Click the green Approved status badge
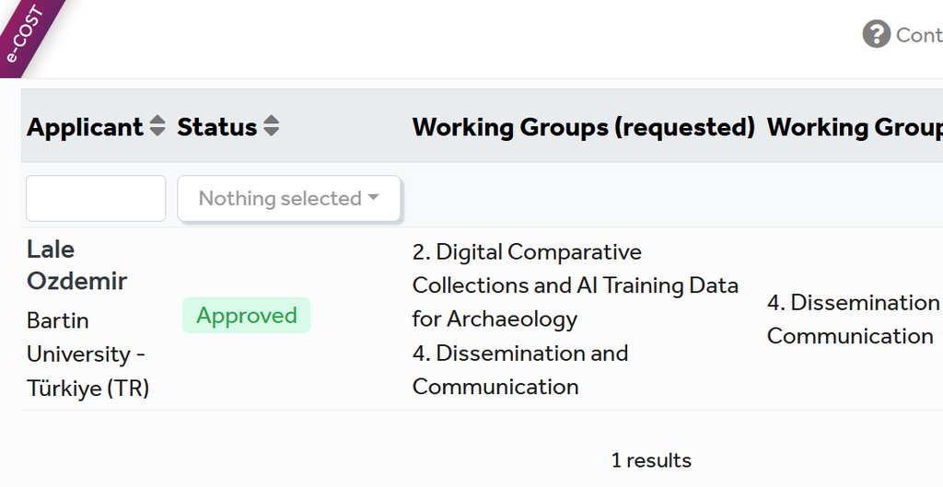 [246, 316]
